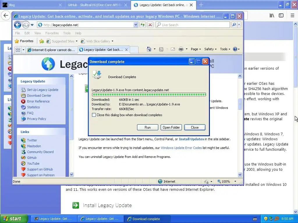Click the YouTube sidebar icon
Viewport: 298px width, 223px height.
(23, 163)
